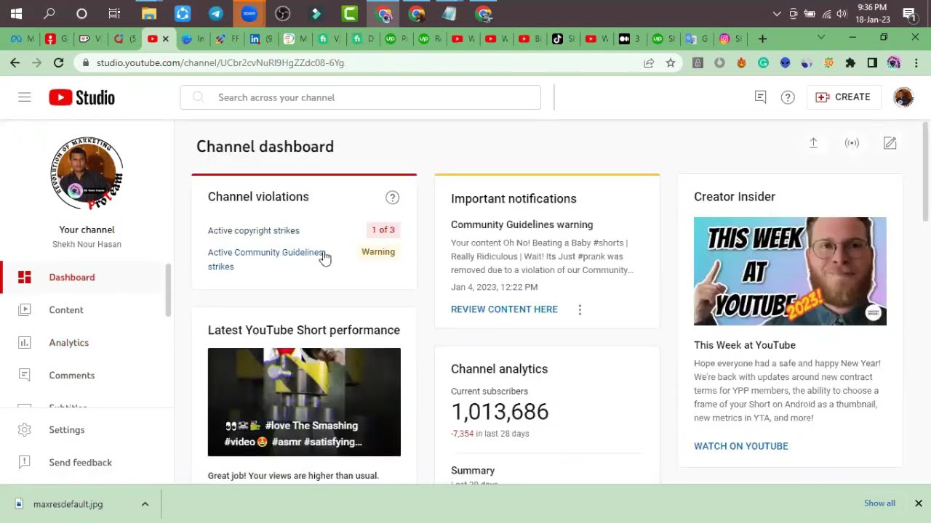Click REVIEW CONTENT HERE link
931x523 pixels.
tap(504, 309)
